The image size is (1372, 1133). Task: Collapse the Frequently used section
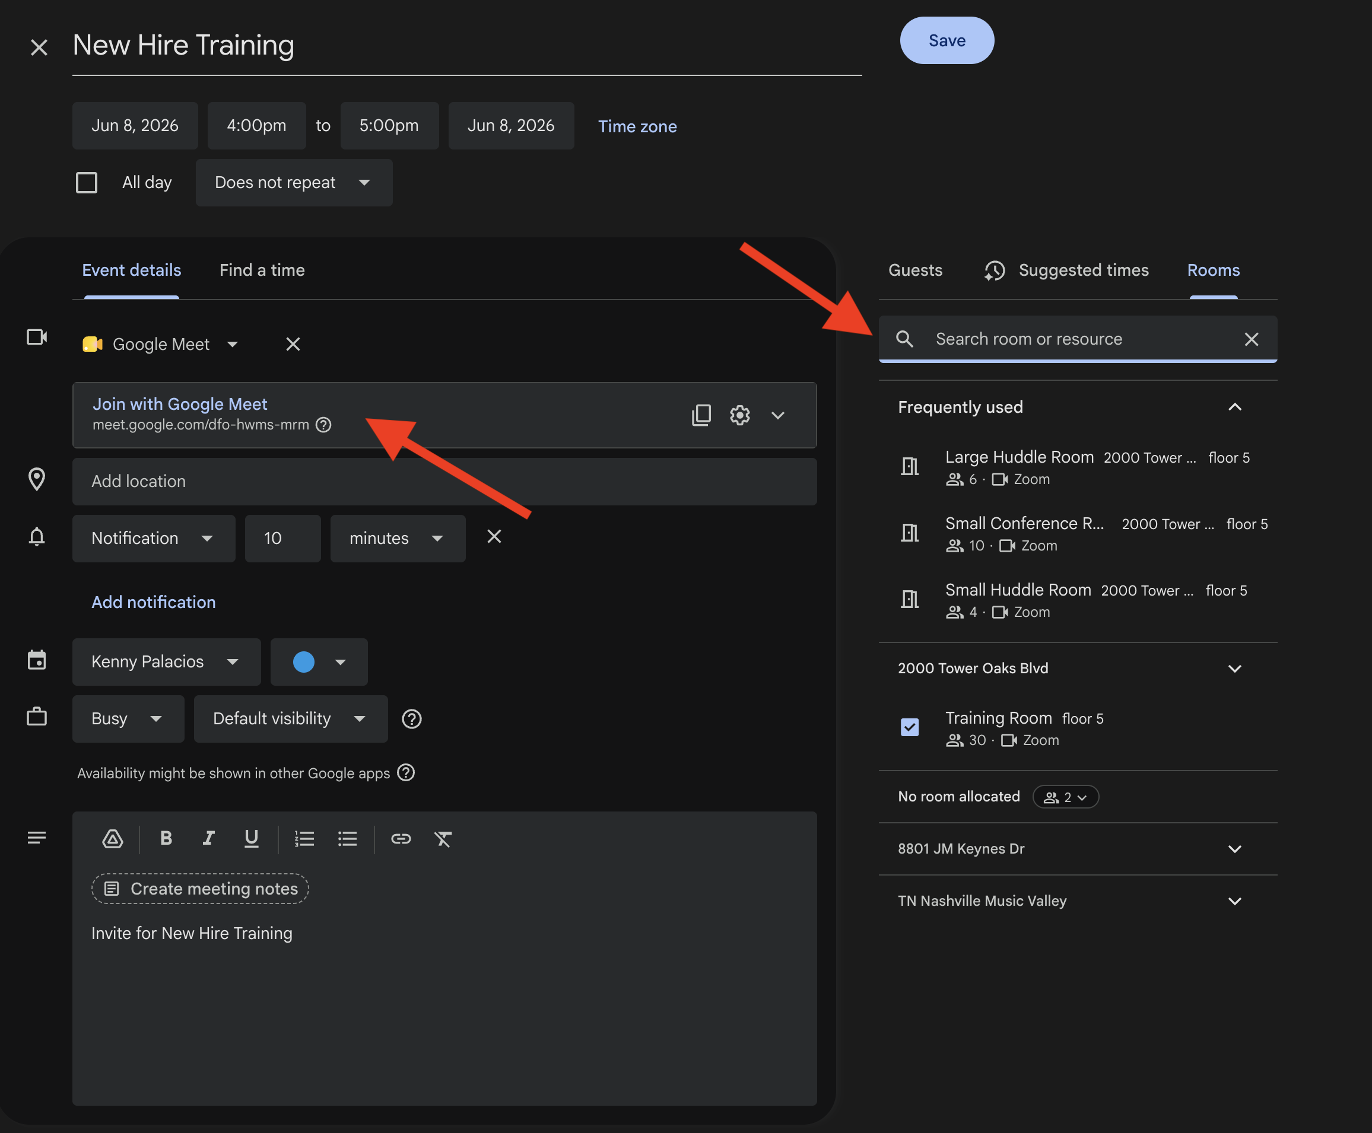(1235, 408)
